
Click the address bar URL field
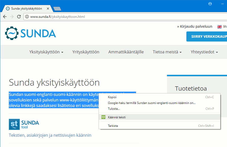pyautogui.click(x=125, y=17)
